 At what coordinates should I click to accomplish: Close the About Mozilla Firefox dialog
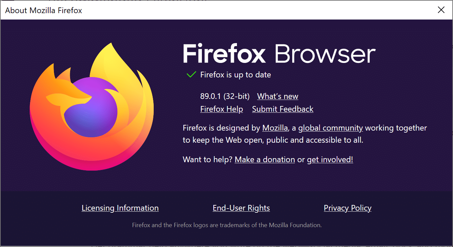[x=441, y=10]
